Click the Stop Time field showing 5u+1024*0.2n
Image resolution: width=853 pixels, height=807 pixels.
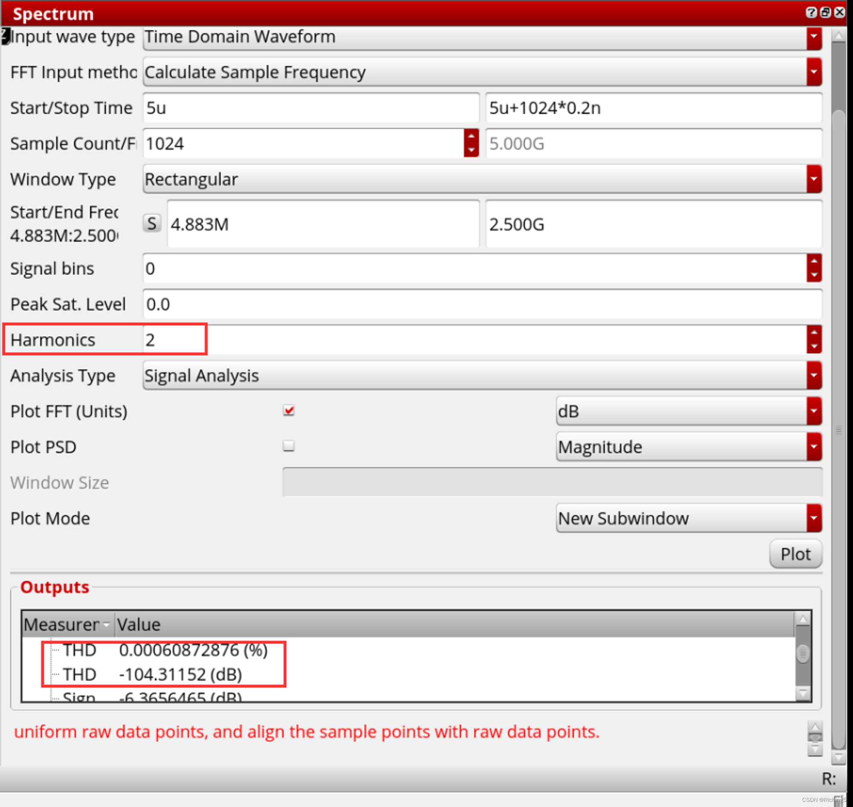[653, 108]
